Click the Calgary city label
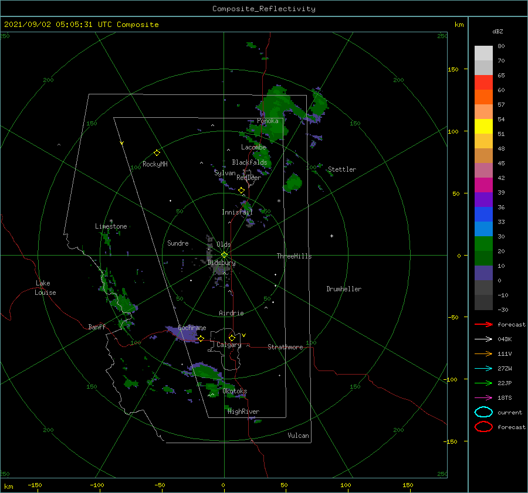 point(229,345)
